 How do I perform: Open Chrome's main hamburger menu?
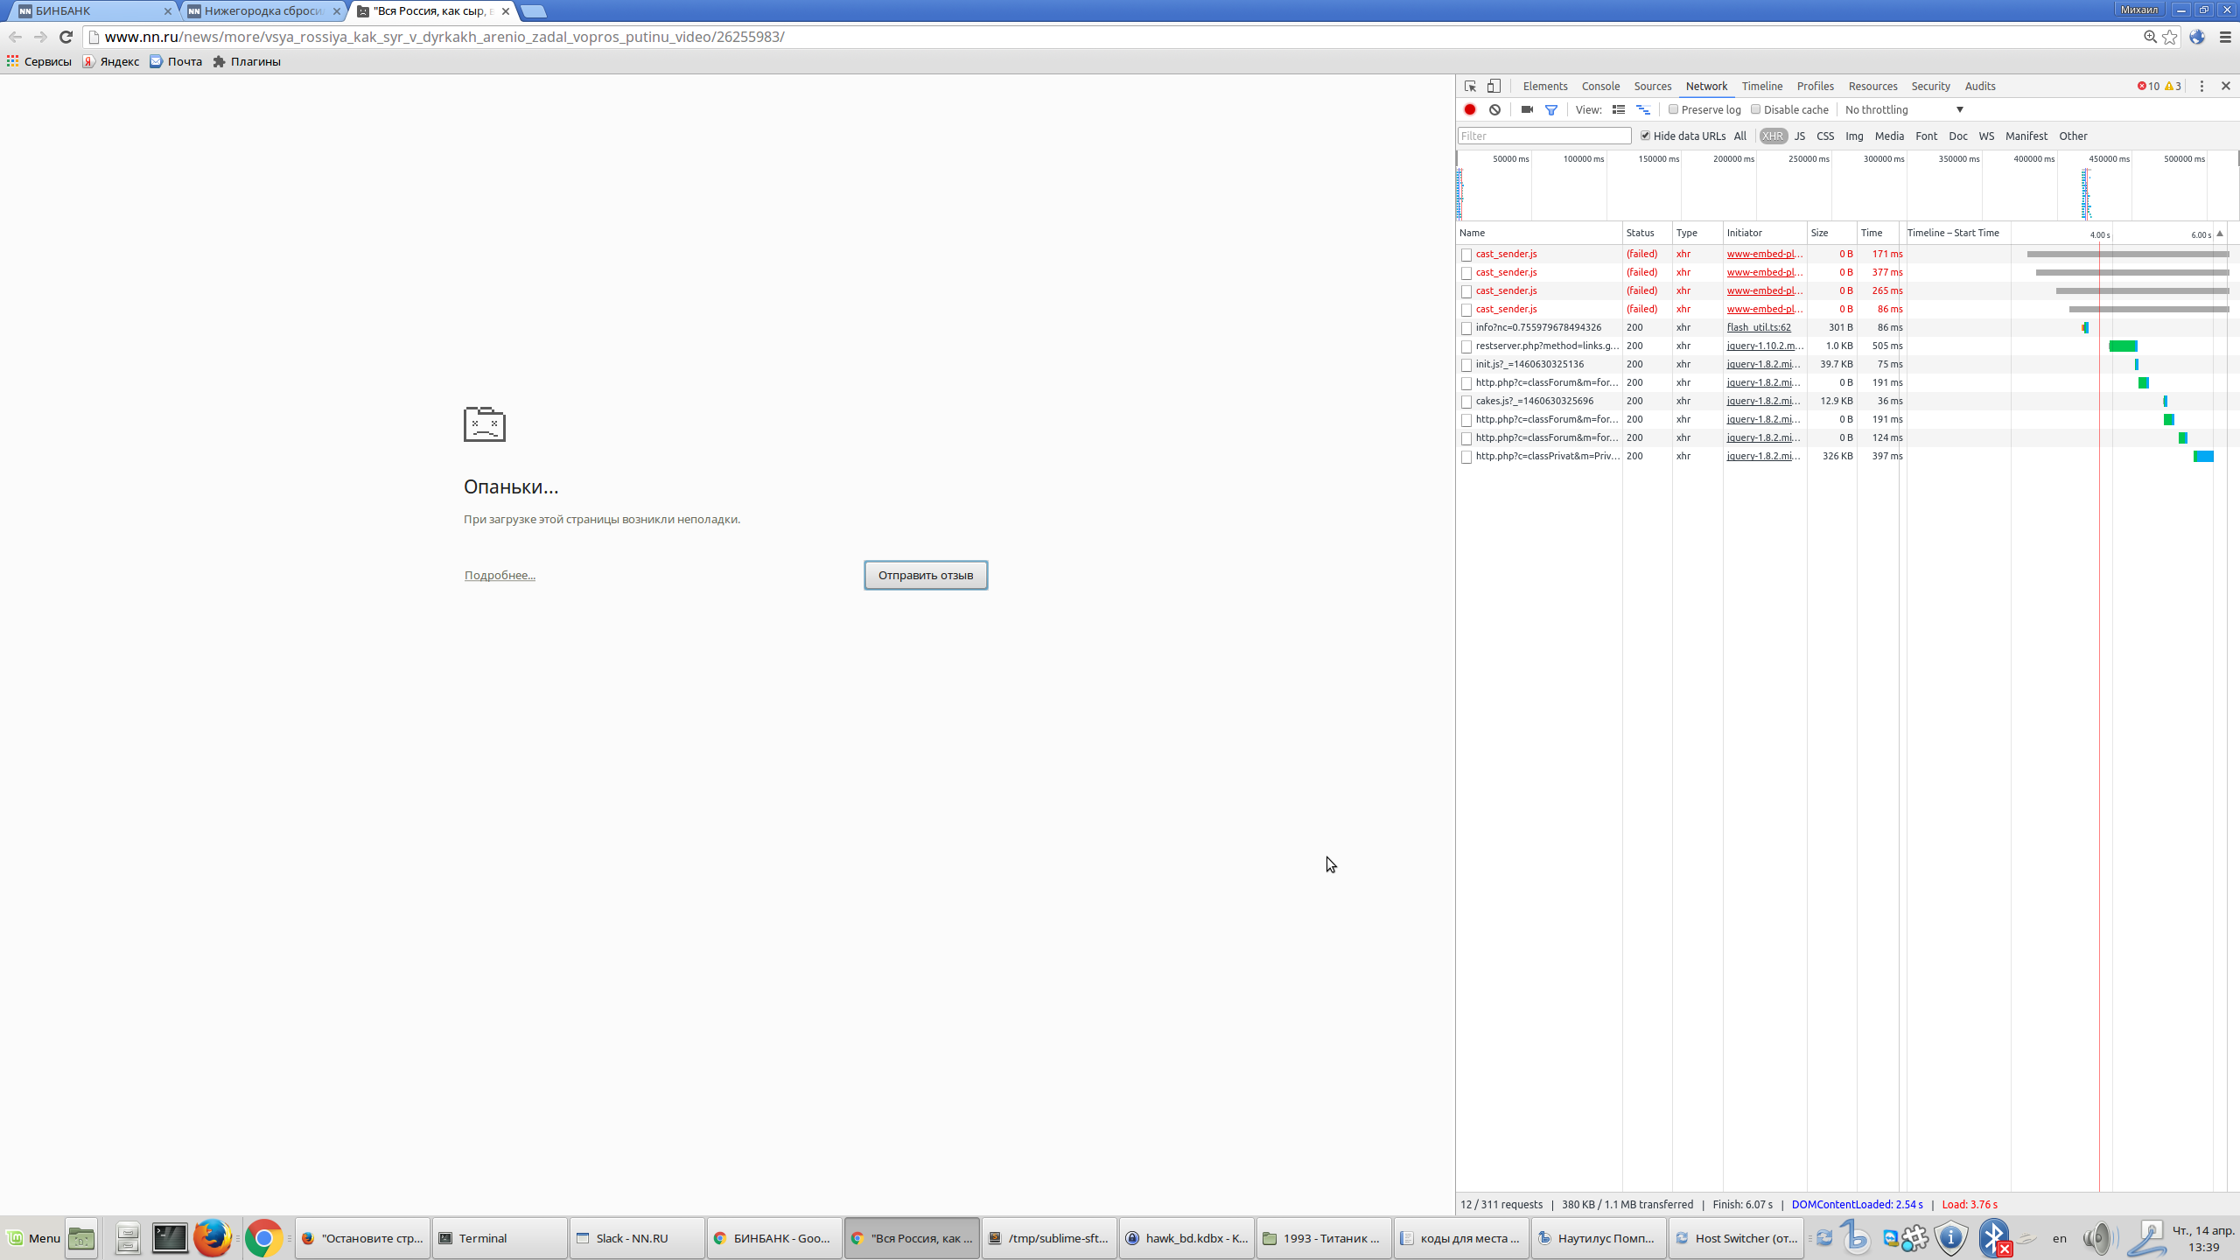2225,37
